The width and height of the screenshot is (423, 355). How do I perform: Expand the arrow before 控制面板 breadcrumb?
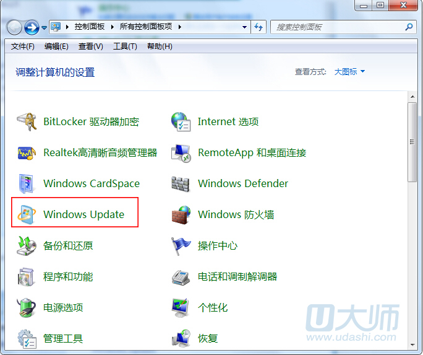[x=67, y=27]
